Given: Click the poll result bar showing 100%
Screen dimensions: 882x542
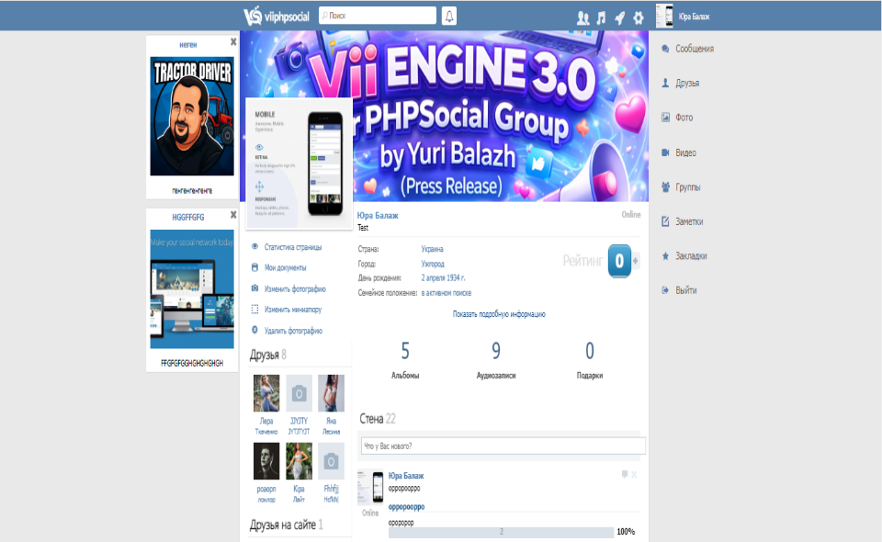Looking at the screenshot, I should tap(501, 532).
